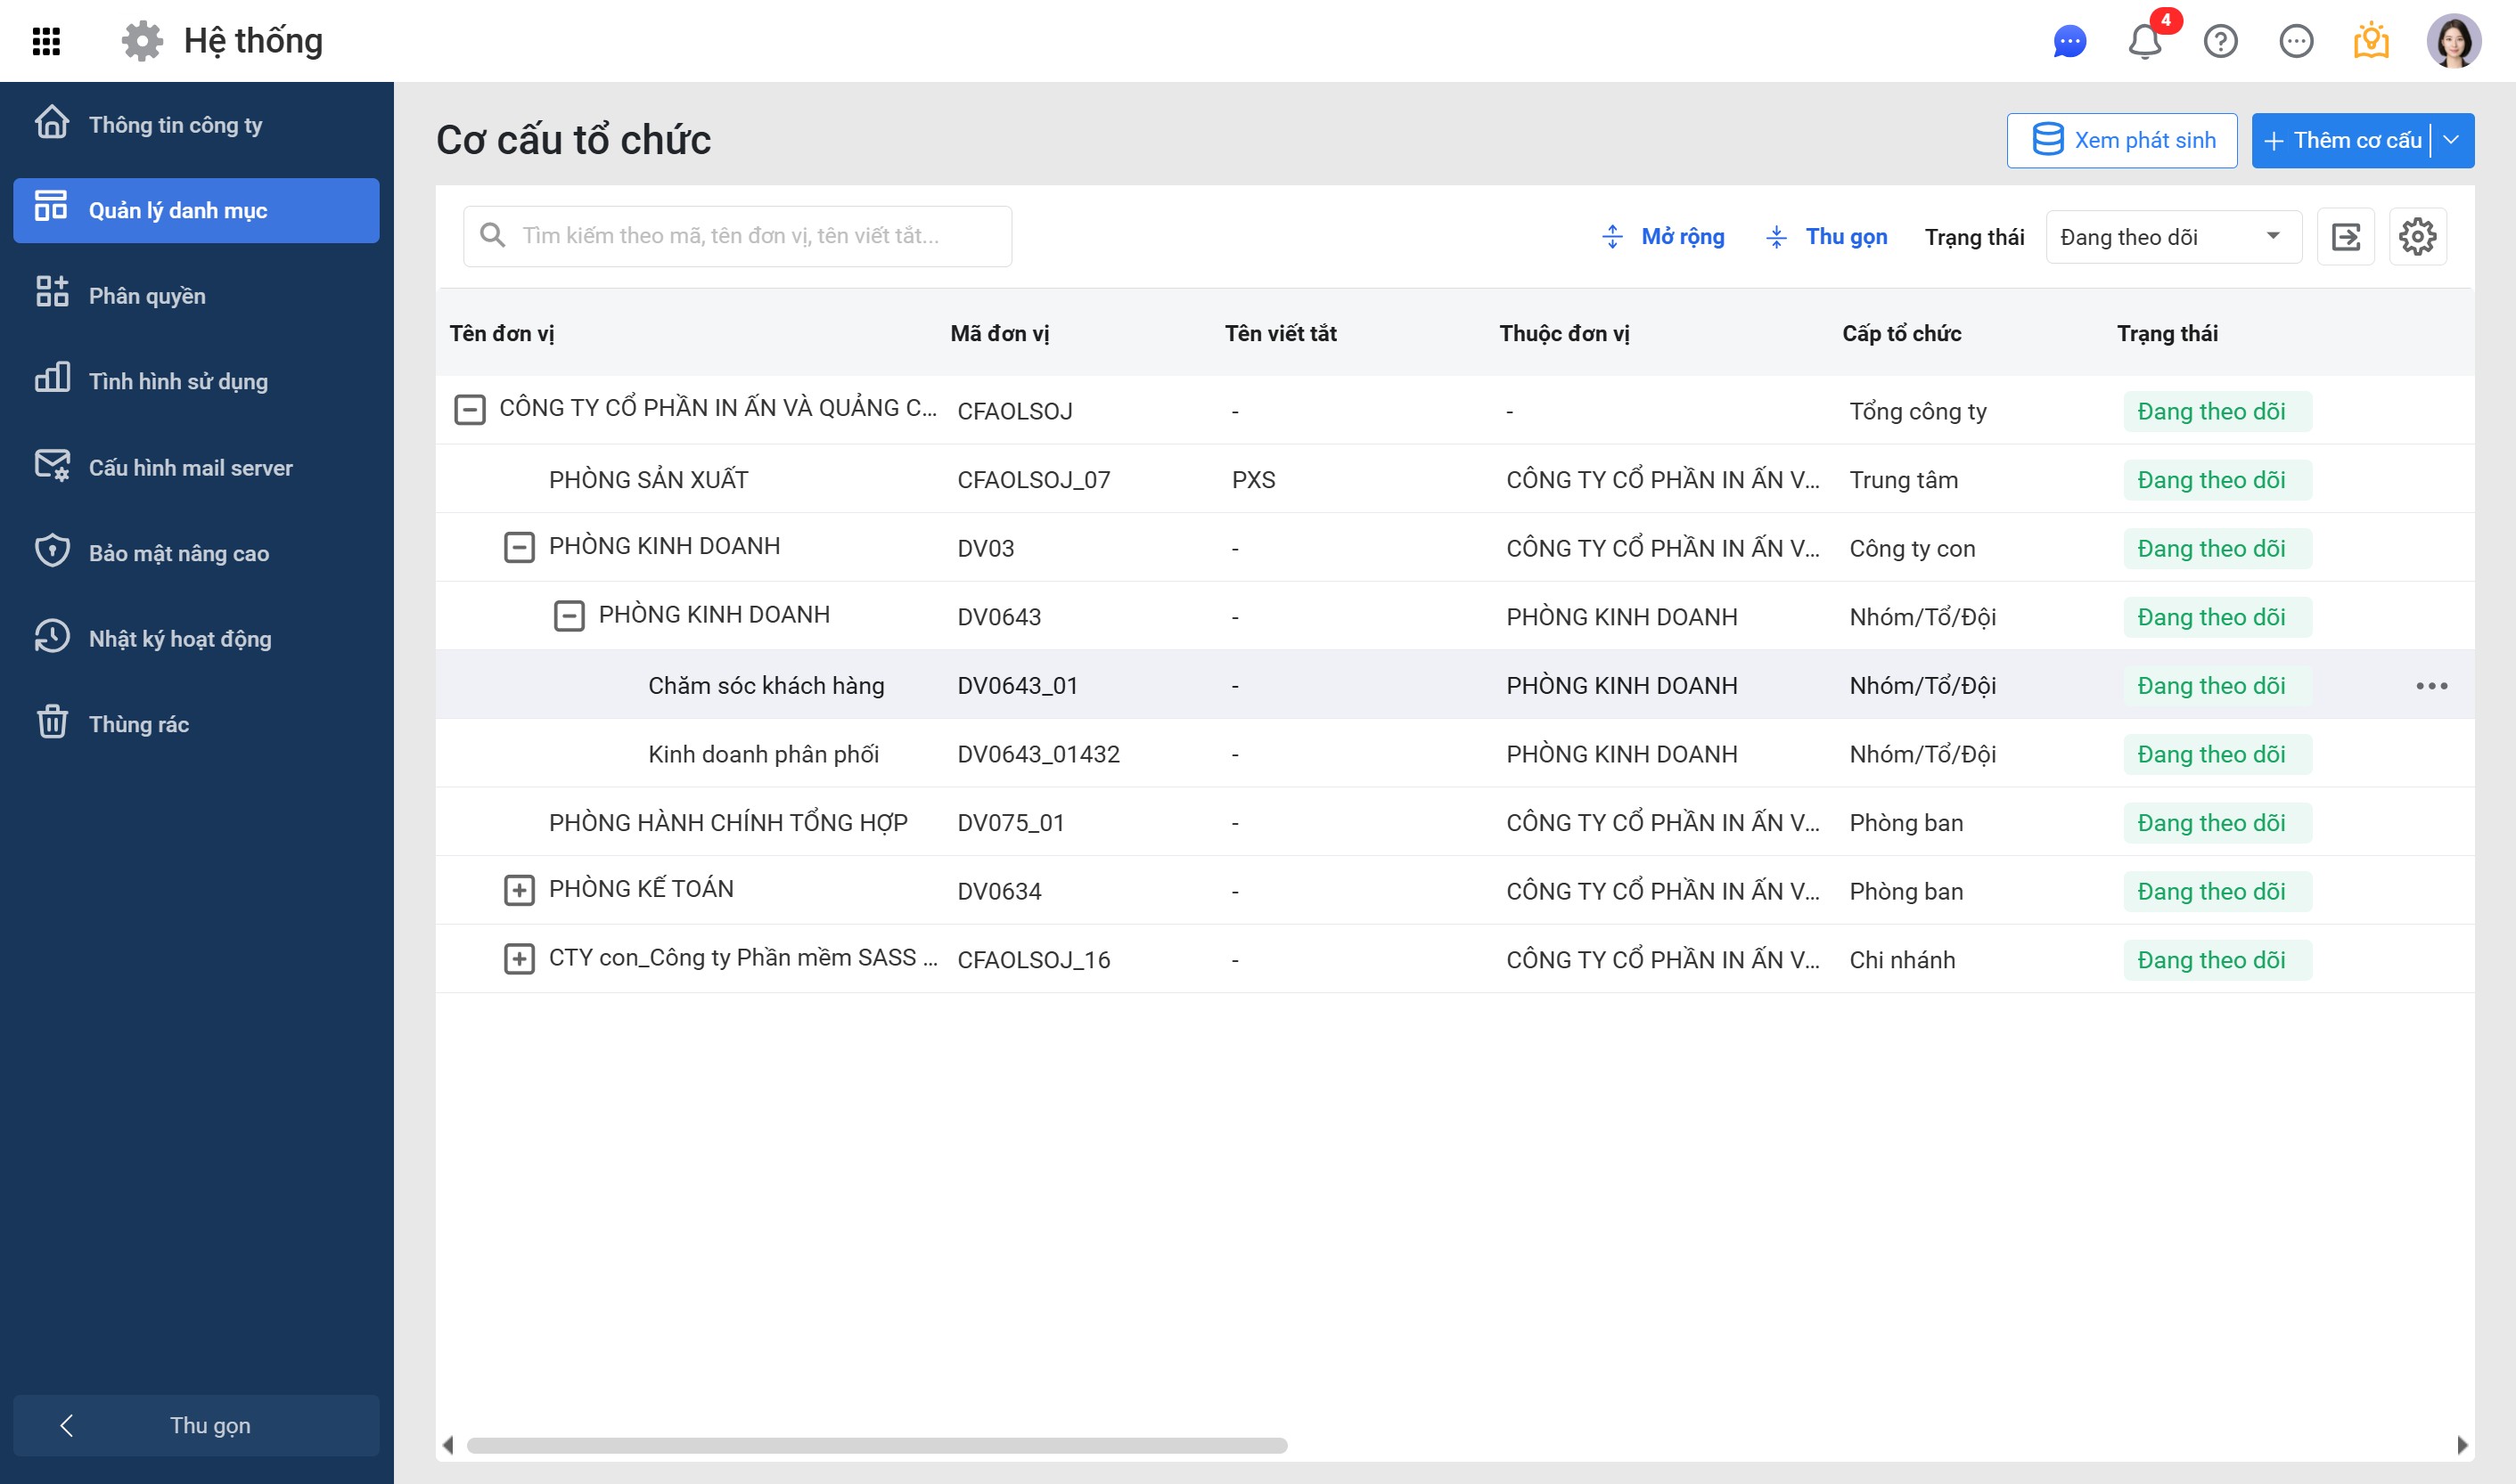
Task: Click the feedback speech bubble icon
Action: click(x=2296, y=41)
